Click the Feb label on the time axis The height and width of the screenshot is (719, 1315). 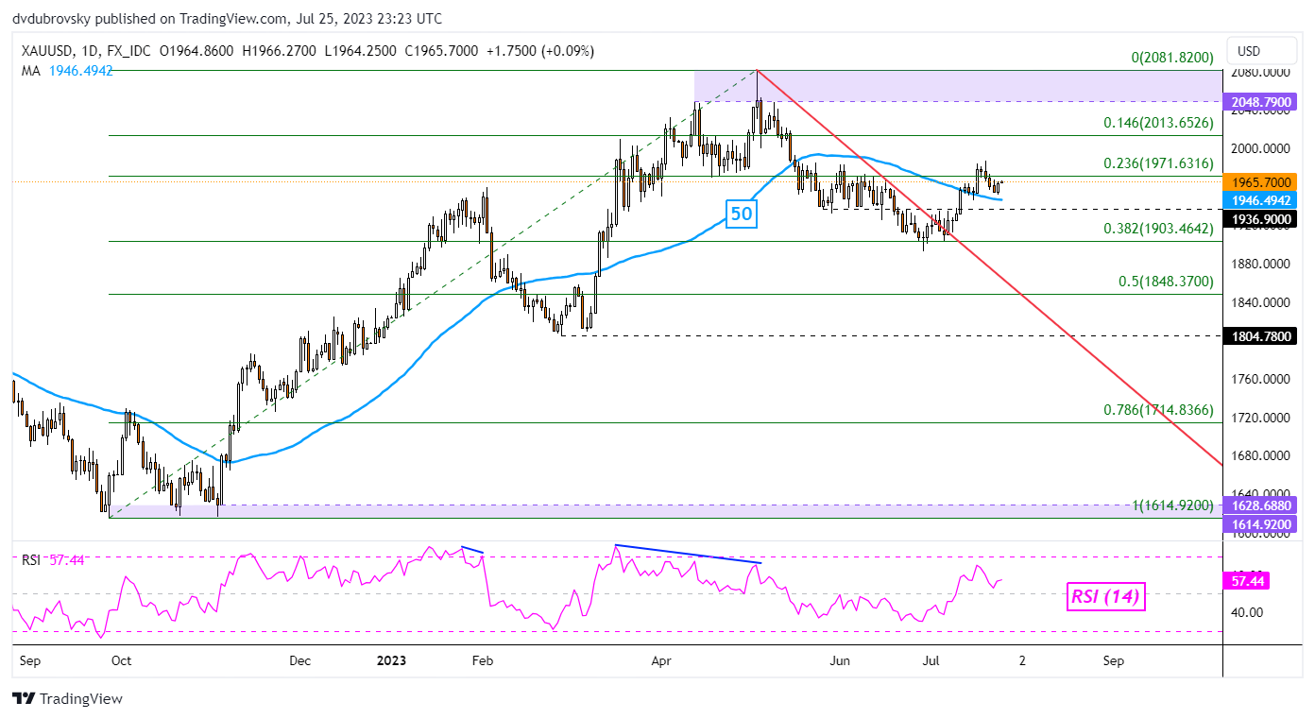[483, 660]
